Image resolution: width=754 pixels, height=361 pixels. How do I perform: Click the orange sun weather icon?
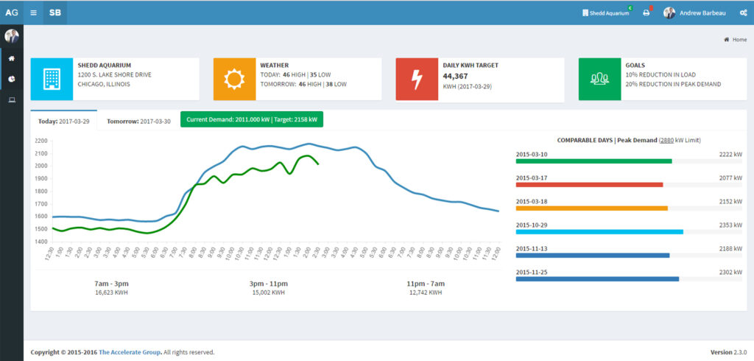[235, 79]
